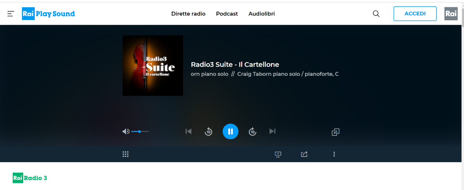This screenshot has height=190, width=464.
Task: Change playback speed setting
Action: coord(278,154)
